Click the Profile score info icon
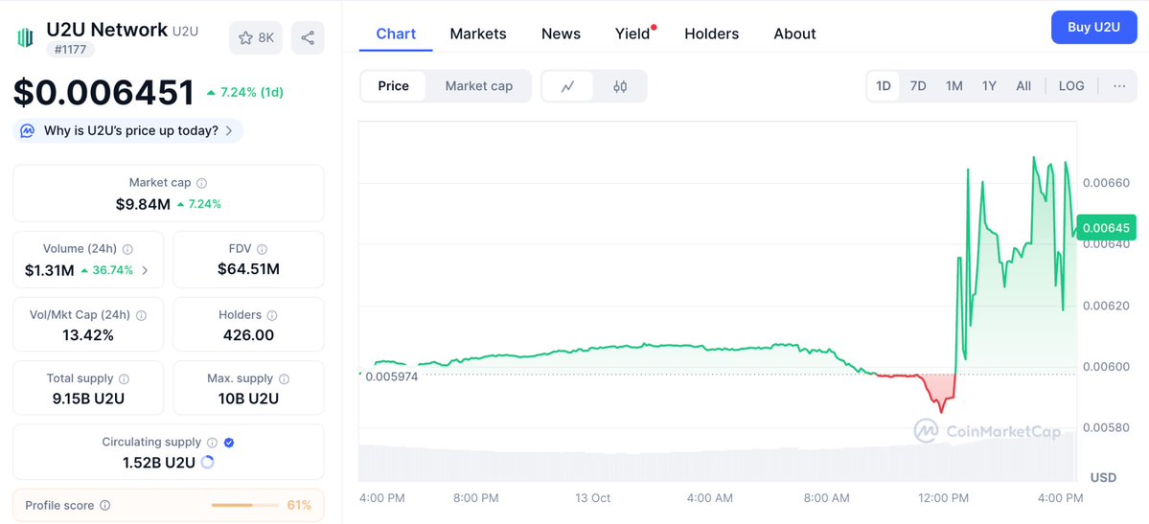Image resolution: width=1149 pixels, height=524 pixels. pos(105,506)
